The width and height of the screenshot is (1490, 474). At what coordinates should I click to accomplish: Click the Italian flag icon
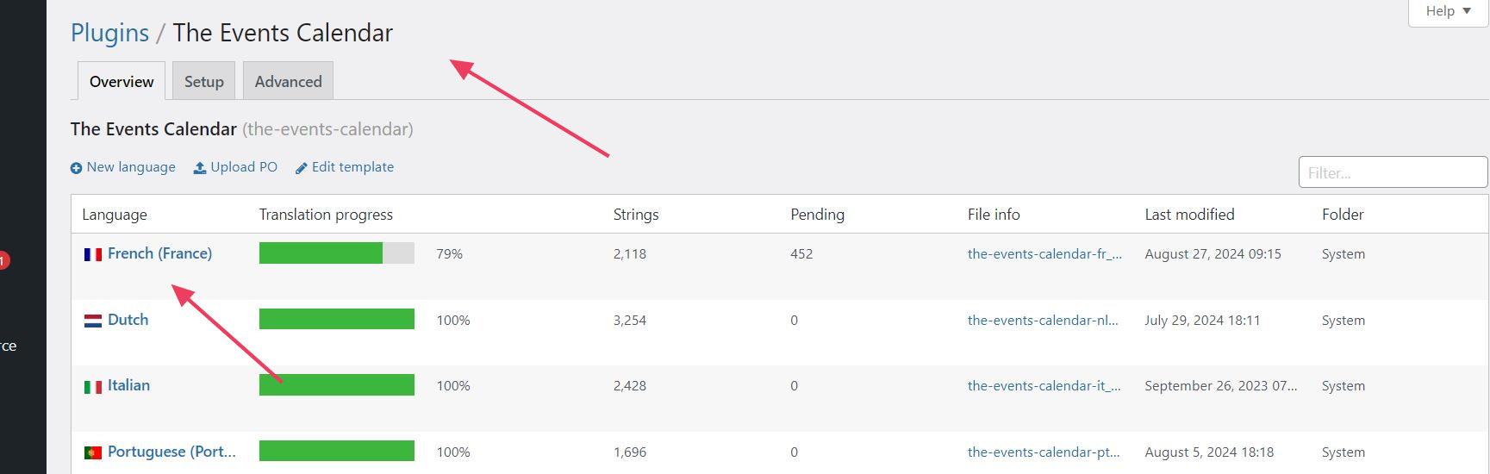click(x=93, y=387)
